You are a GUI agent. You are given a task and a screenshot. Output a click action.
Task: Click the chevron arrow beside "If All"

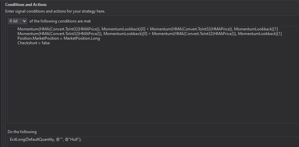click(x=24, y=21)
